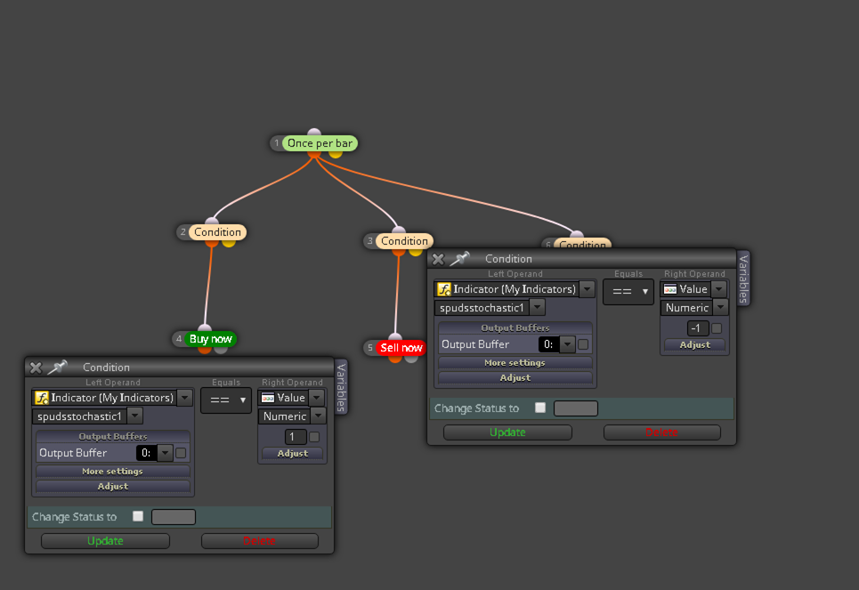Screen dimensions: 859x590
Task: Click the indicator function icon in left panel
Action: point(42,398)
